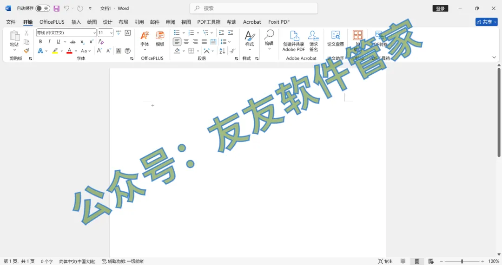Collapse the ribbon with chevron

point(494,58)
